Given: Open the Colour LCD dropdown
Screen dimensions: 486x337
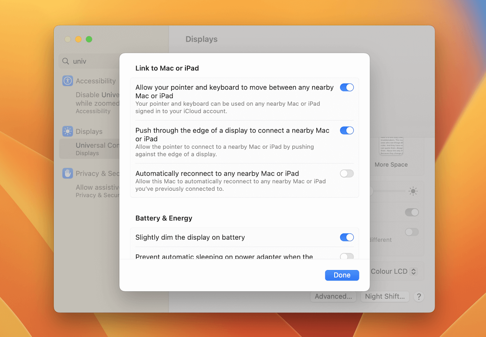Looking at the screenshot, I should pyautogui.click(x=394, y=271).
